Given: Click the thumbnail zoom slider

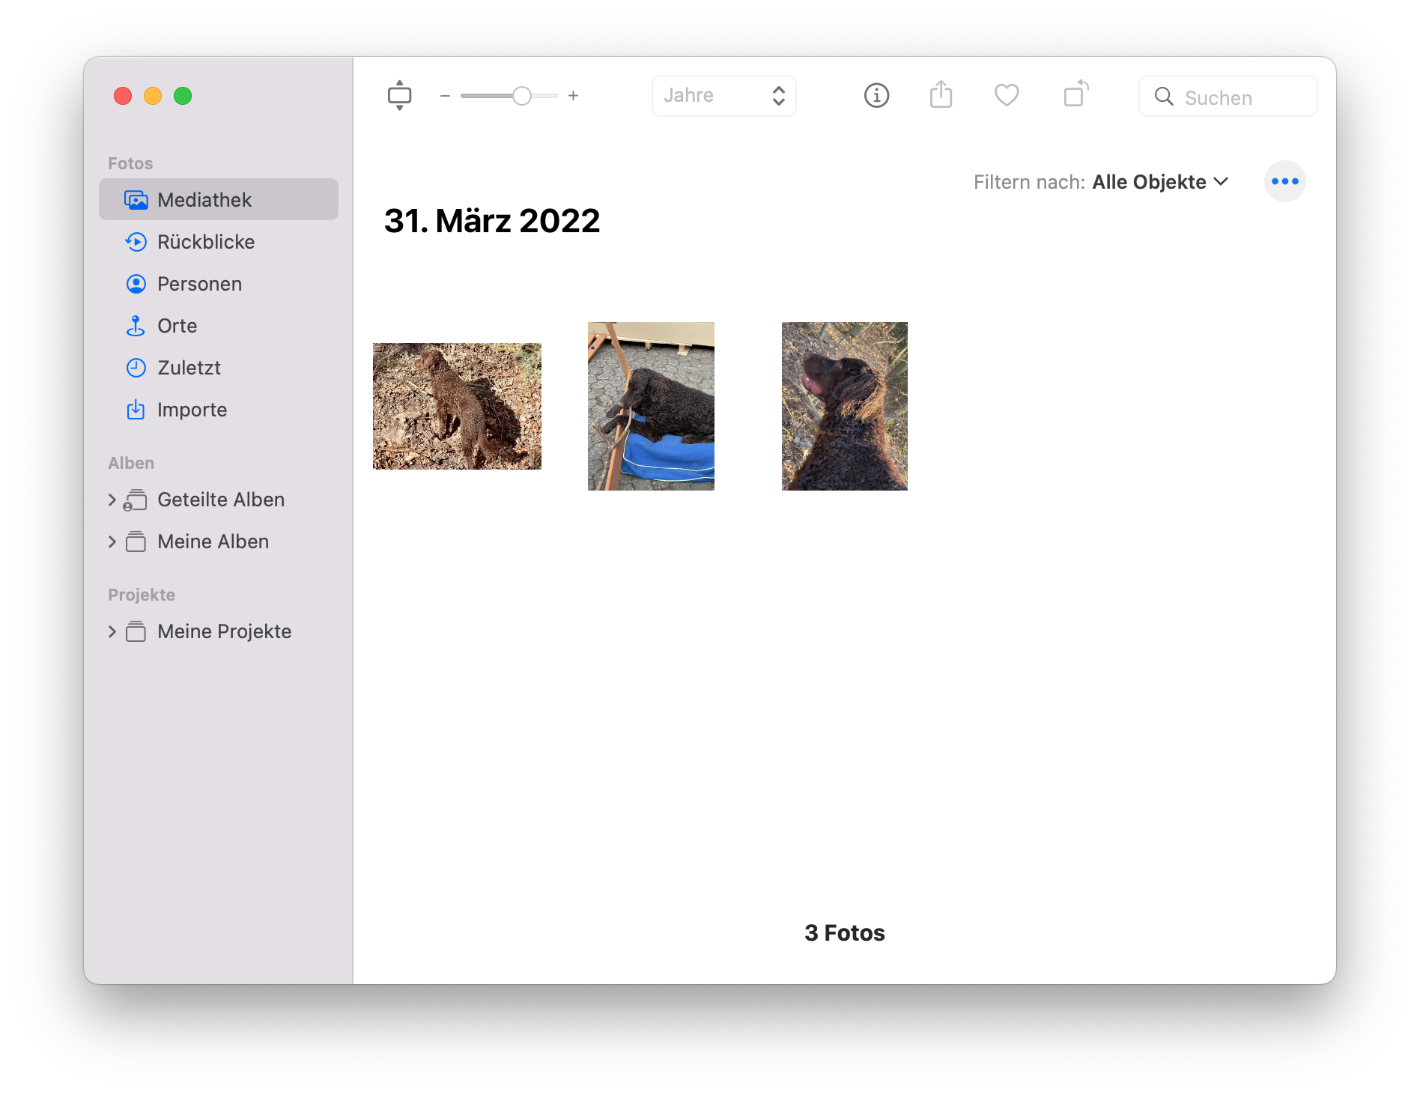Looking at the screenshot, I should point(509,96).
